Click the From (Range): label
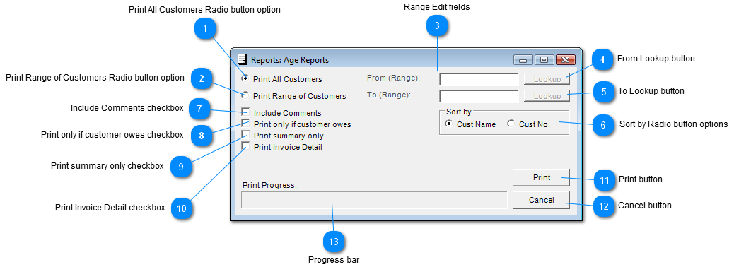Image resolution: width=734 pixels, height=267 pixels. click(x=393, y=78)
